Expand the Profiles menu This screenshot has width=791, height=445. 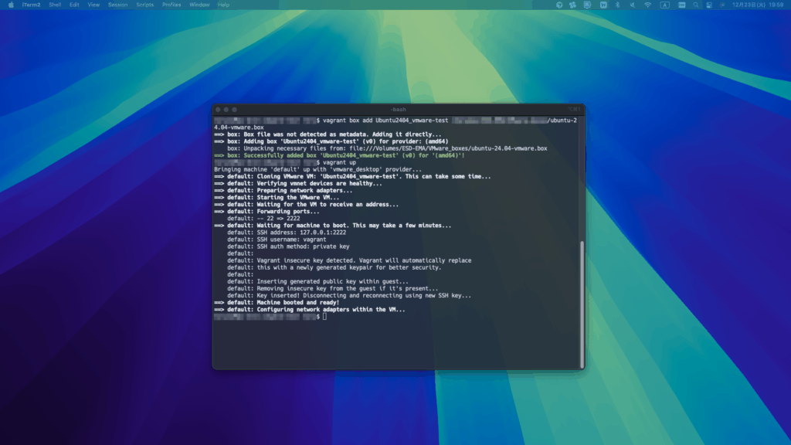[171, 5]
